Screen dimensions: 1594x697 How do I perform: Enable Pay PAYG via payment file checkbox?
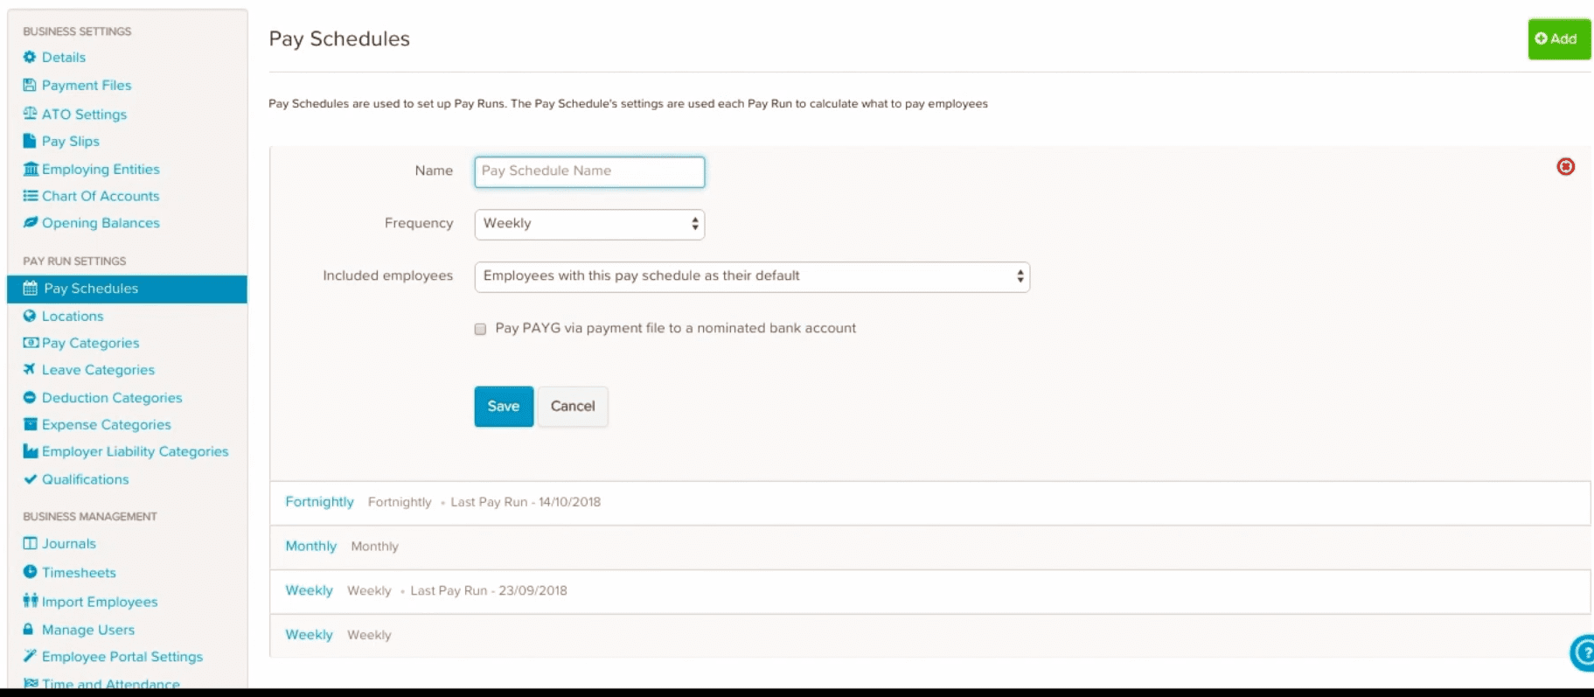480,329
